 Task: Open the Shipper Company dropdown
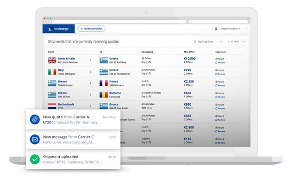230,29
